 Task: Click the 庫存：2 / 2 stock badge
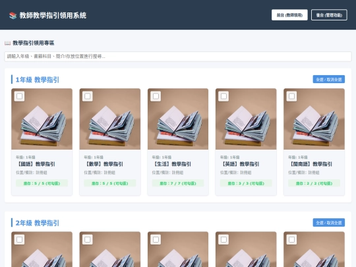[x=314, y=183]
